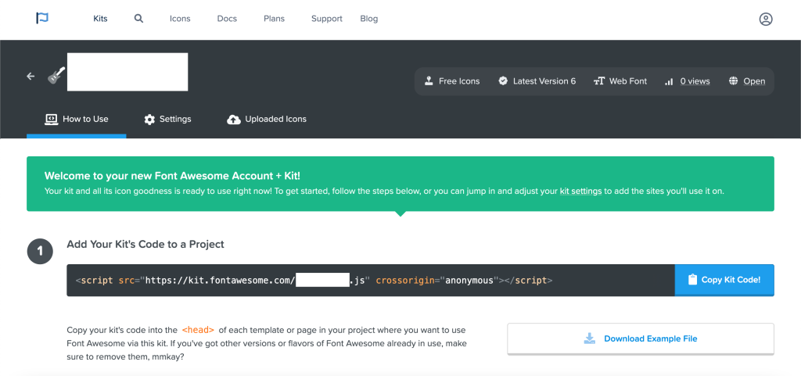Open the search magnifier icon
801x376 pixels.
(x=138, y=18)
